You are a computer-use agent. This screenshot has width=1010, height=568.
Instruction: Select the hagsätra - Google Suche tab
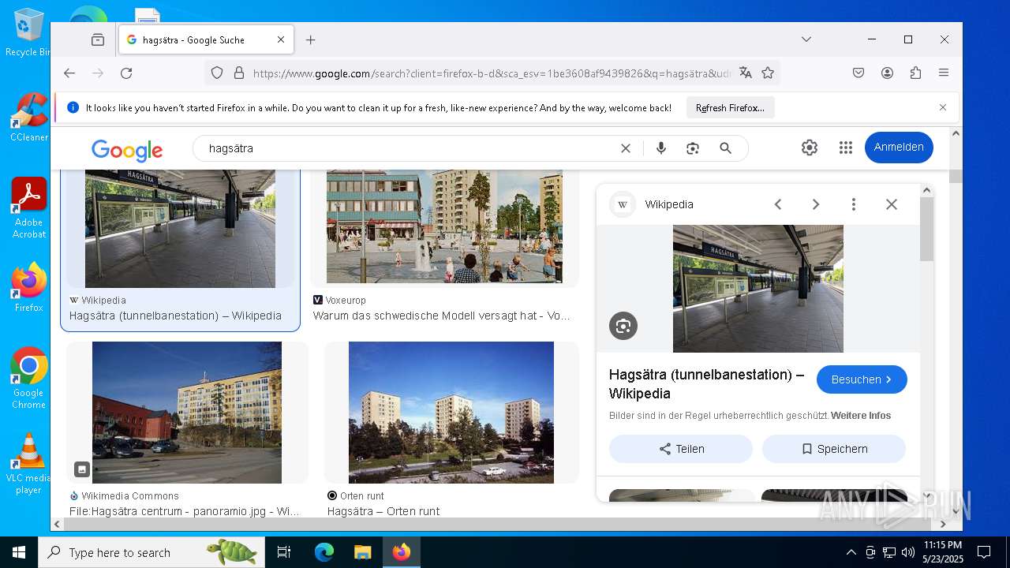click(207, 39)
